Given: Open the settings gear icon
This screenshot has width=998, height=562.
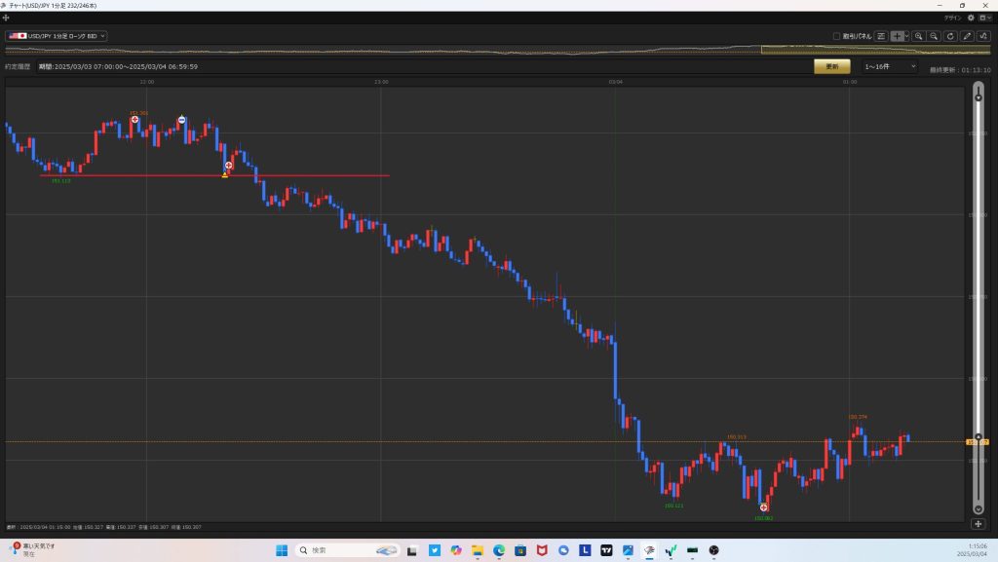Looking at the screenshot, I should tap(971, 18).
